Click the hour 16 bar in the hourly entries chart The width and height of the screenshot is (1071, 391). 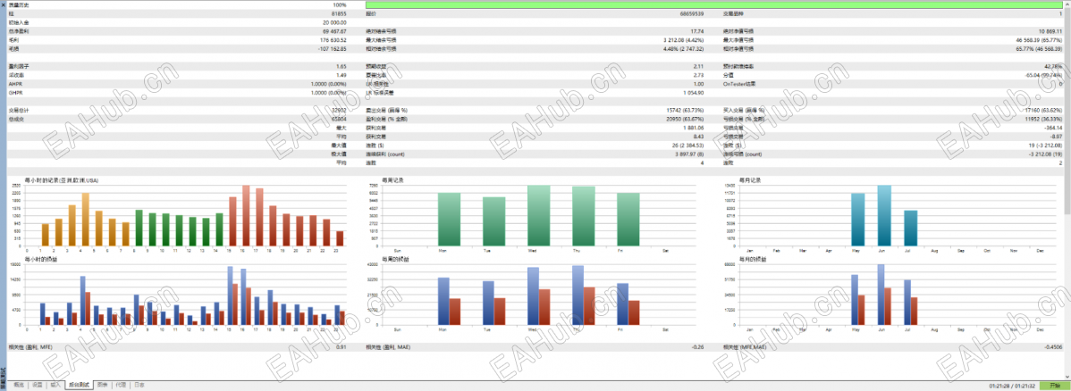pos(246,216)
